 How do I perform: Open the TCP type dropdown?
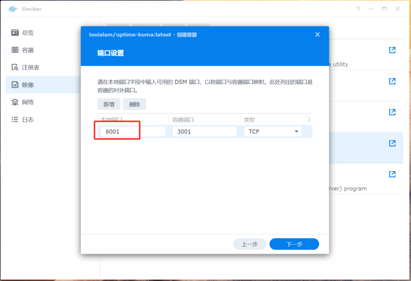point(273,132)
